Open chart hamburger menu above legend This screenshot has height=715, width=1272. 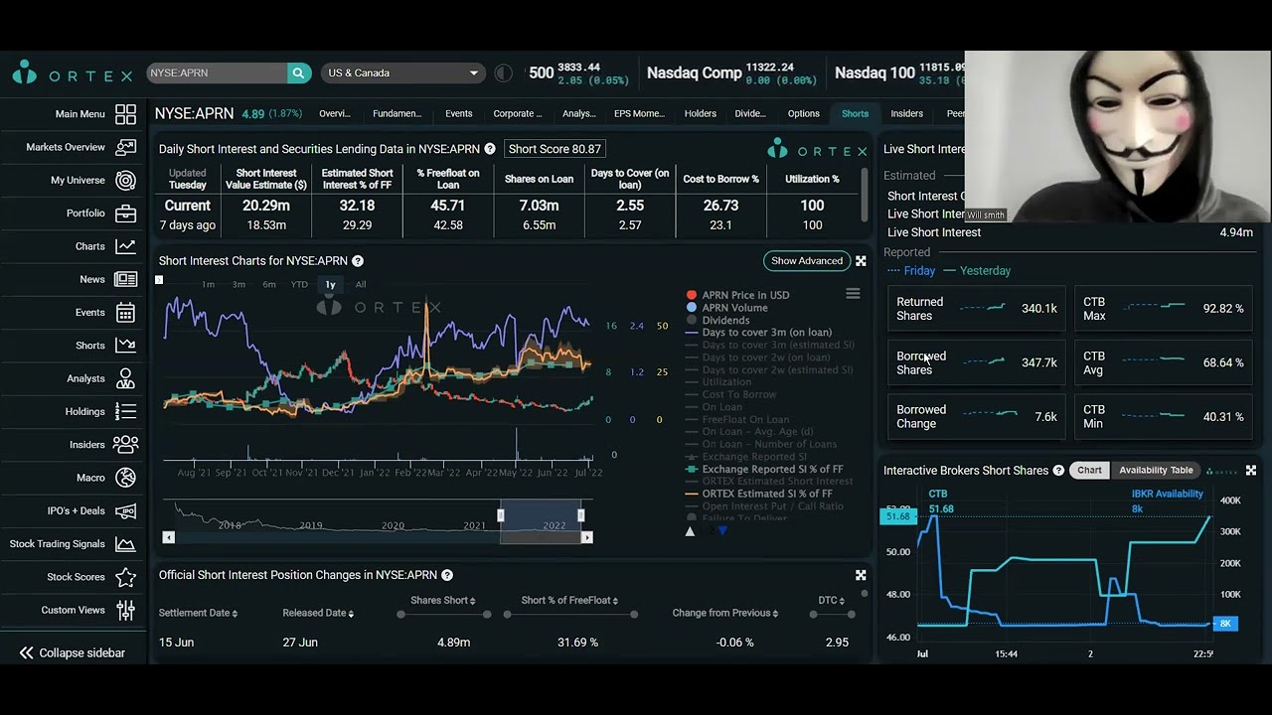click(x=853, y=294)
